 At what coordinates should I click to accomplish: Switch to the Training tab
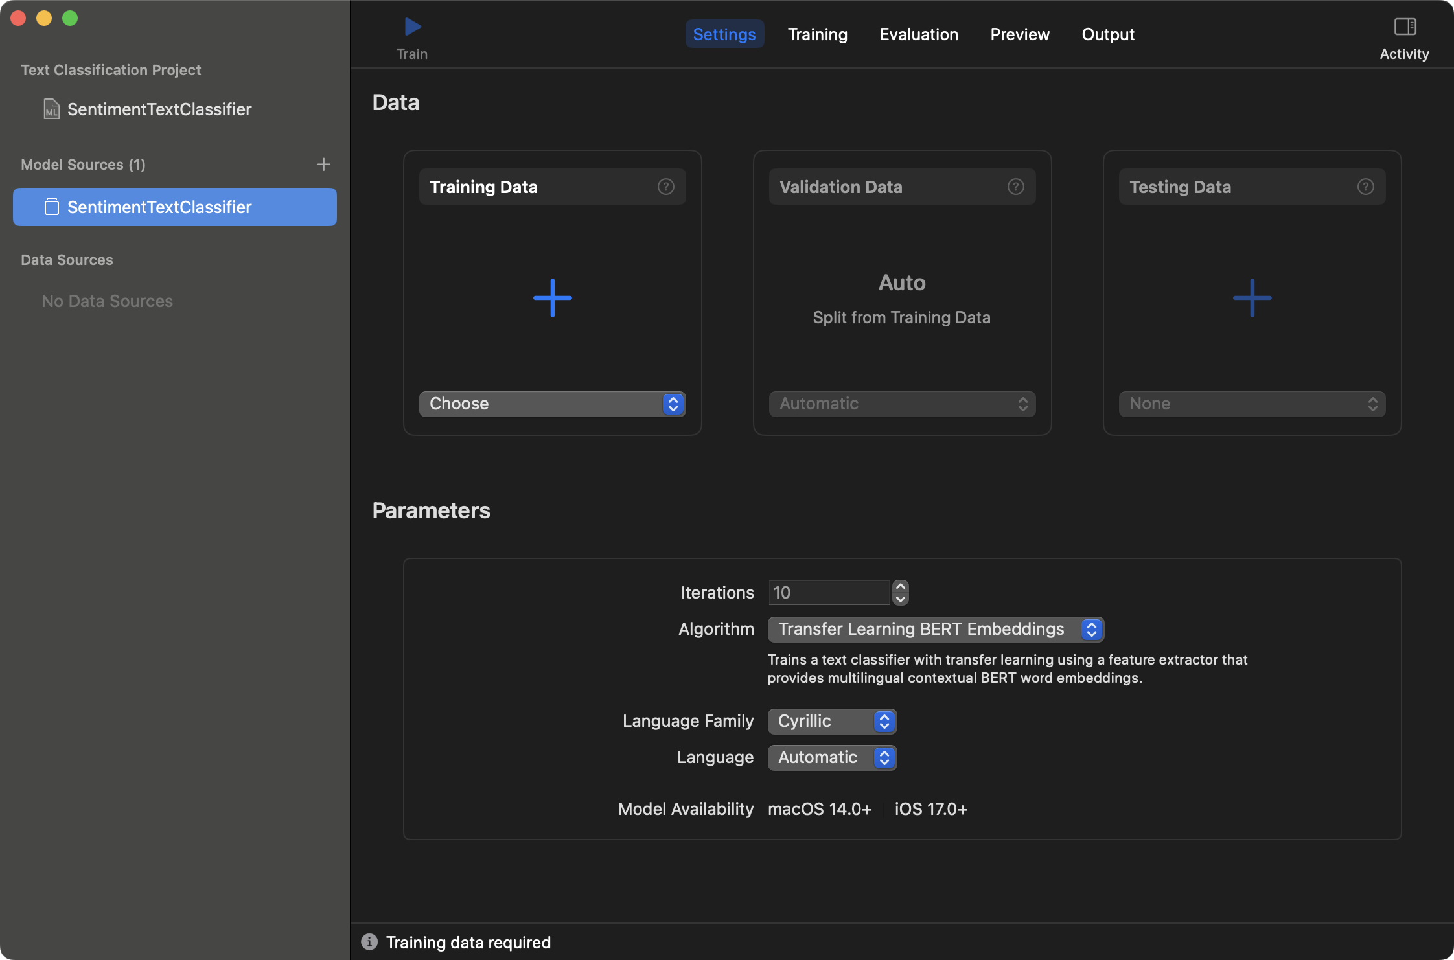pyautogui.click(x=817, y=34)
